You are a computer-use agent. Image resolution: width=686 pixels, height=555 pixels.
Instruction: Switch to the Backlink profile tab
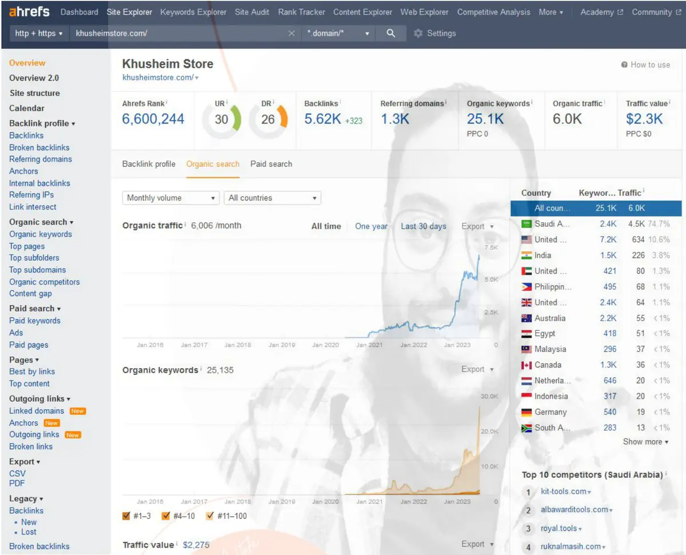149,164
